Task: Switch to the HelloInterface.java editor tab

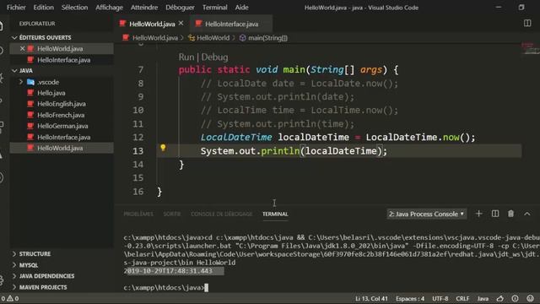Action: coord(231,24)
